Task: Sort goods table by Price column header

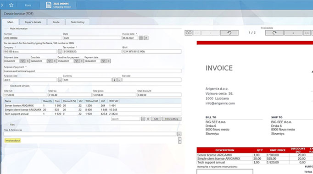Action: 57,101
